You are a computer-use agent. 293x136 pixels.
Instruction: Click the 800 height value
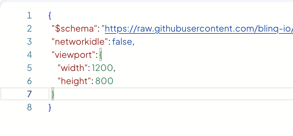point(104,81)
